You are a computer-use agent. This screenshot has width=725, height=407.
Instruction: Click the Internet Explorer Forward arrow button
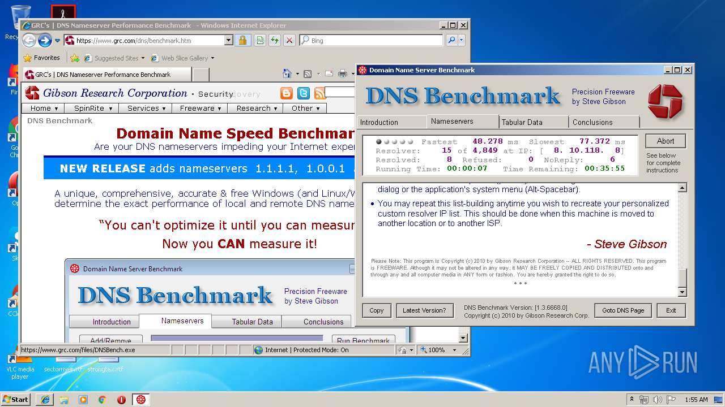45,40
